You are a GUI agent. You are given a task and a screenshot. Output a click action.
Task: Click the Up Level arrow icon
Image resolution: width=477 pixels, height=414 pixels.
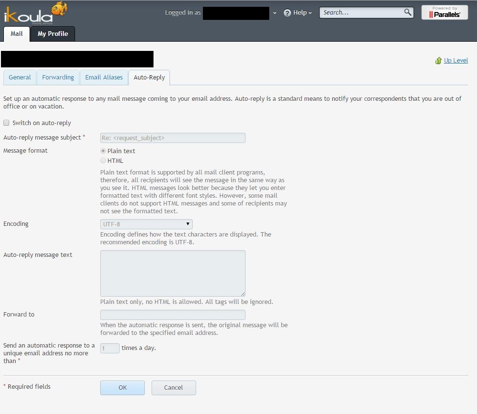click(439, 60)
